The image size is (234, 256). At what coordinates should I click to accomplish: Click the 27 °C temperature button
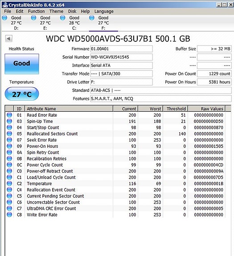pyautogui.click(x=22, y=94)
